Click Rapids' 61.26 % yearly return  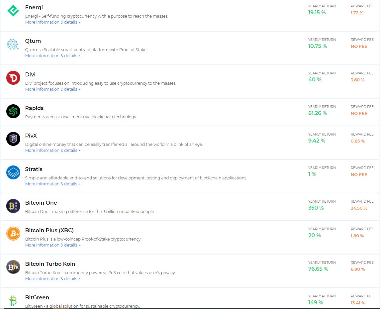(318, 113)
